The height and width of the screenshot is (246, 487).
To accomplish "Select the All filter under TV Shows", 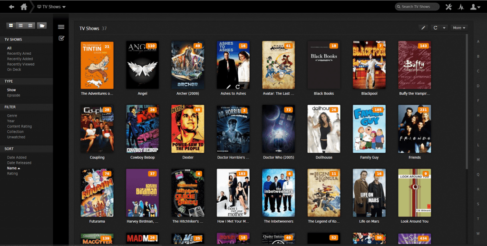I will coord(10,48).
